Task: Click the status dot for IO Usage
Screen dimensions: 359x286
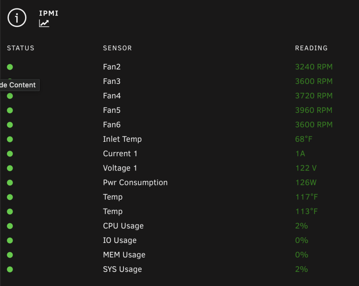Action: click(10, 240)
